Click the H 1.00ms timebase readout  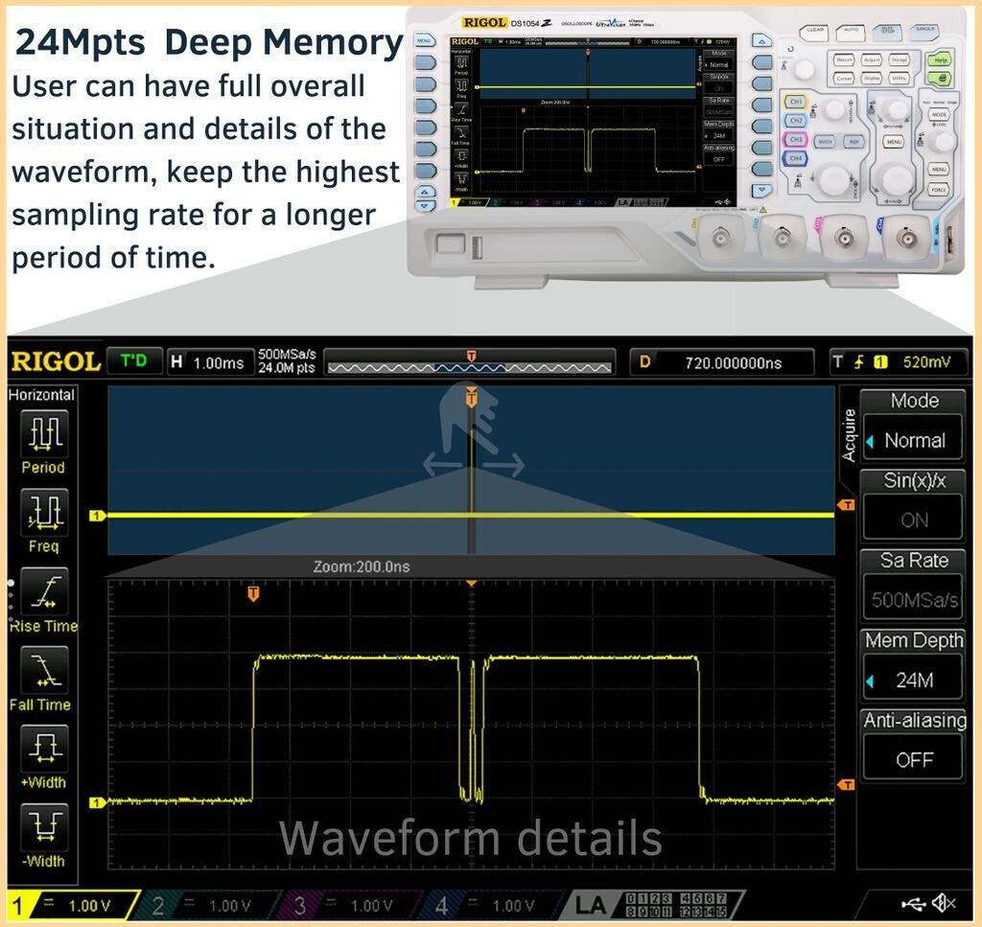(208, 362)
